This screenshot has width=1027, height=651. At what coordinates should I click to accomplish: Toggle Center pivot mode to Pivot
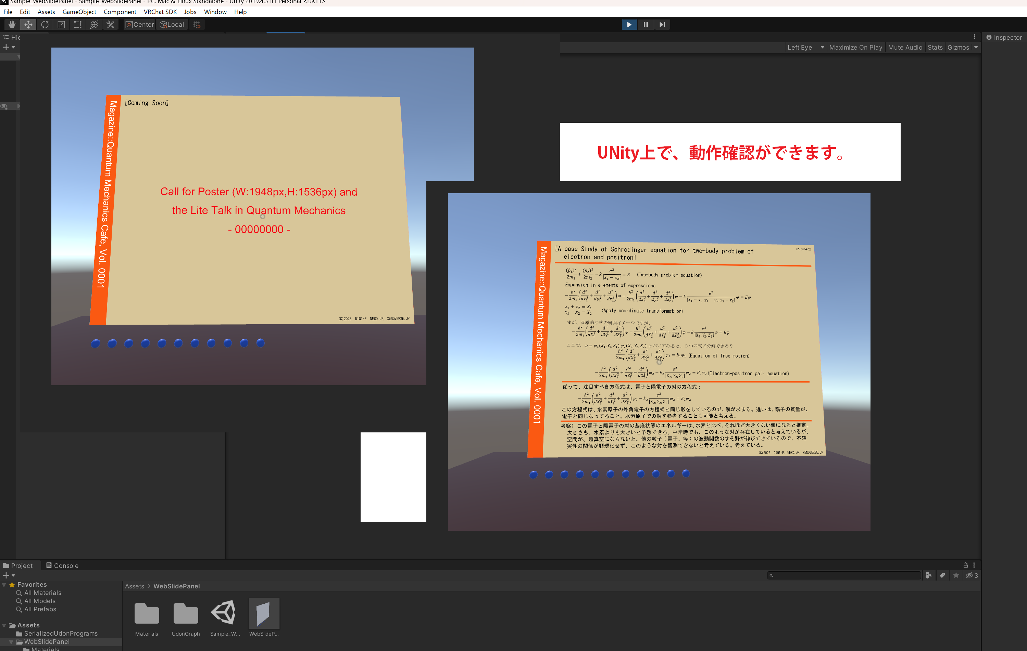tap(139, 24)
